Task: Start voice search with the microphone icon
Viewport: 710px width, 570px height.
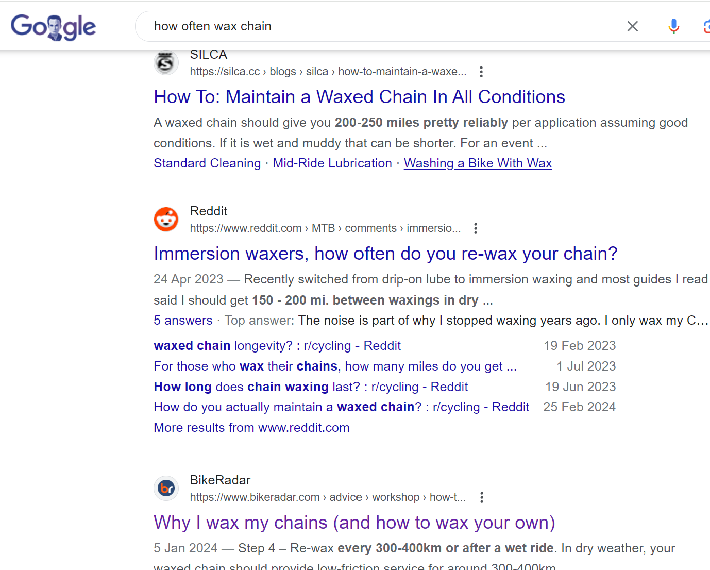Action: click(673, 26)
